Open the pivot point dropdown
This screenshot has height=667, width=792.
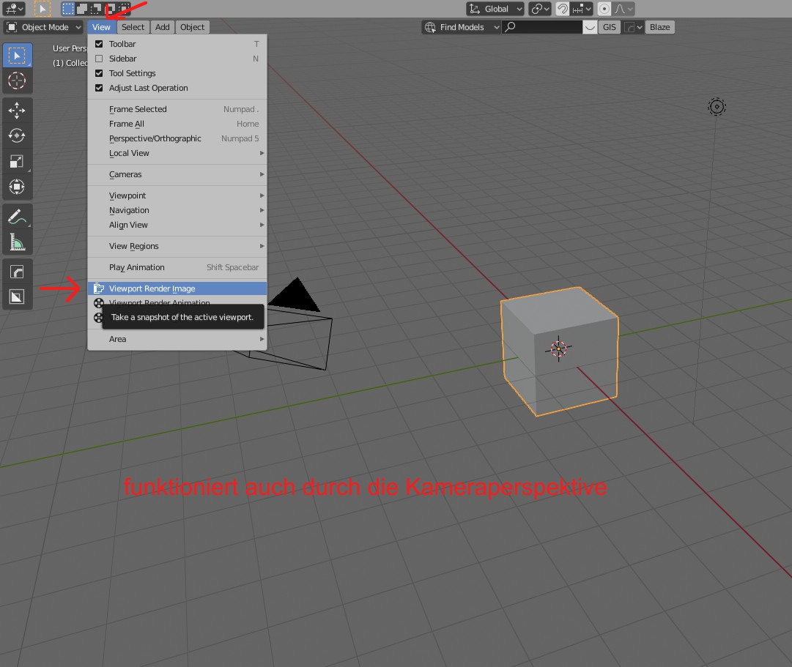pos(540,9)
